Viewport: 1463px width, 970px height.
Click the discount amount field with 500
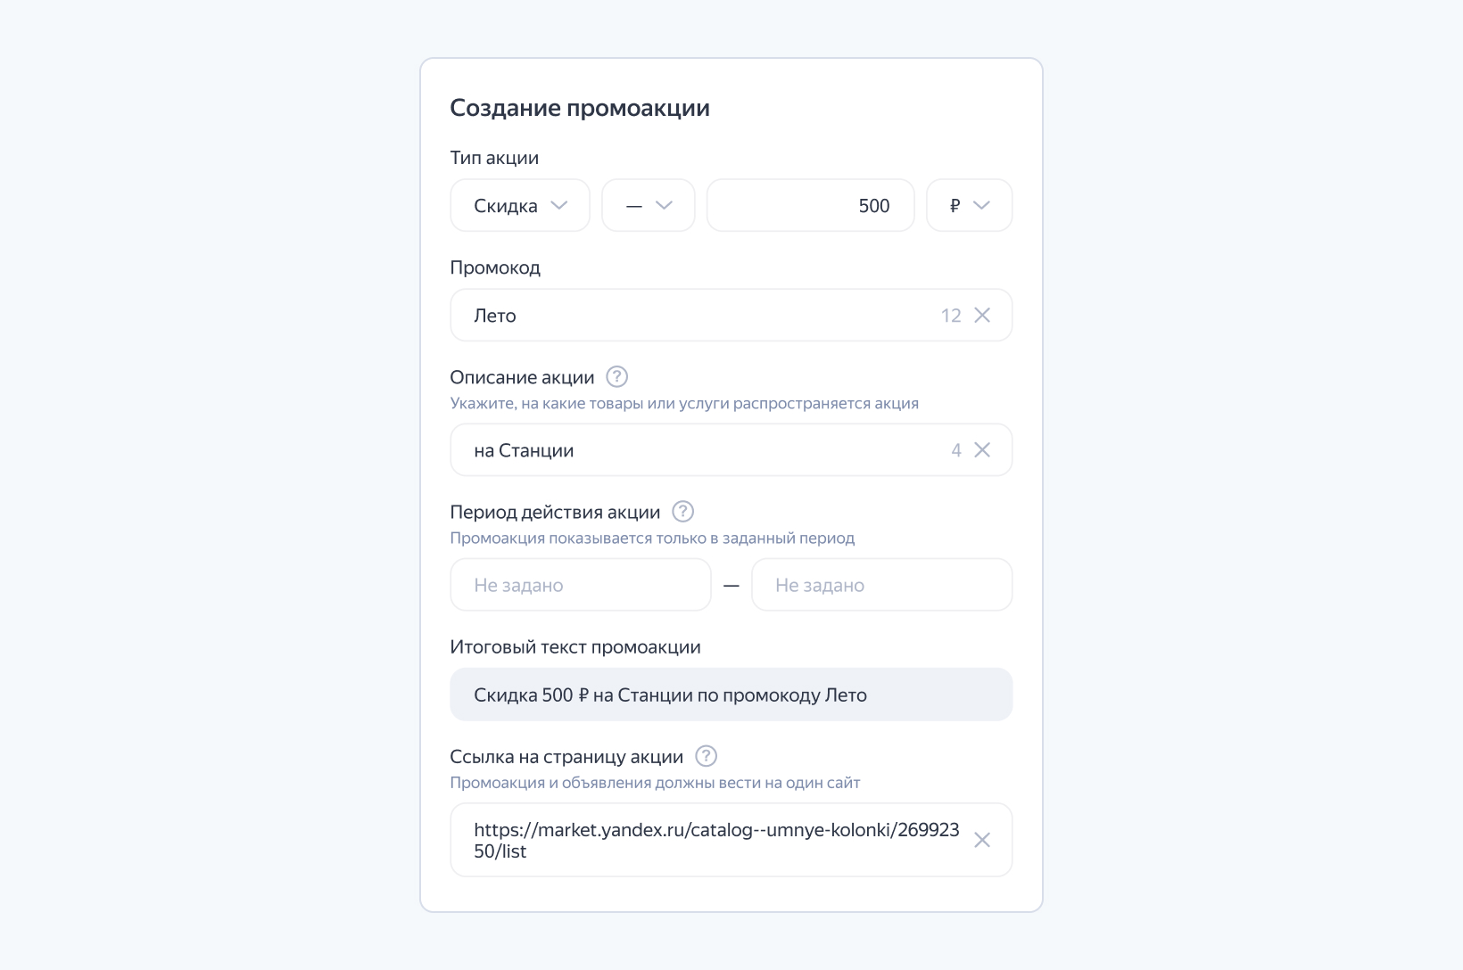[x=810, y=206]
